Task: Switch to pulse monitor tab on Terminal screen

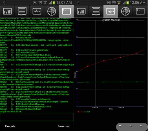Action: click(x=37, y=11)
